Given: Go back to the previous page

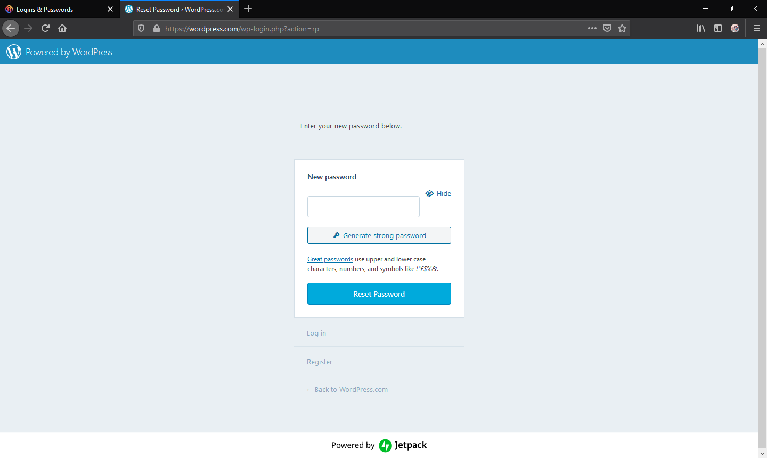Looking at the screenshot, I should (11, 28).
